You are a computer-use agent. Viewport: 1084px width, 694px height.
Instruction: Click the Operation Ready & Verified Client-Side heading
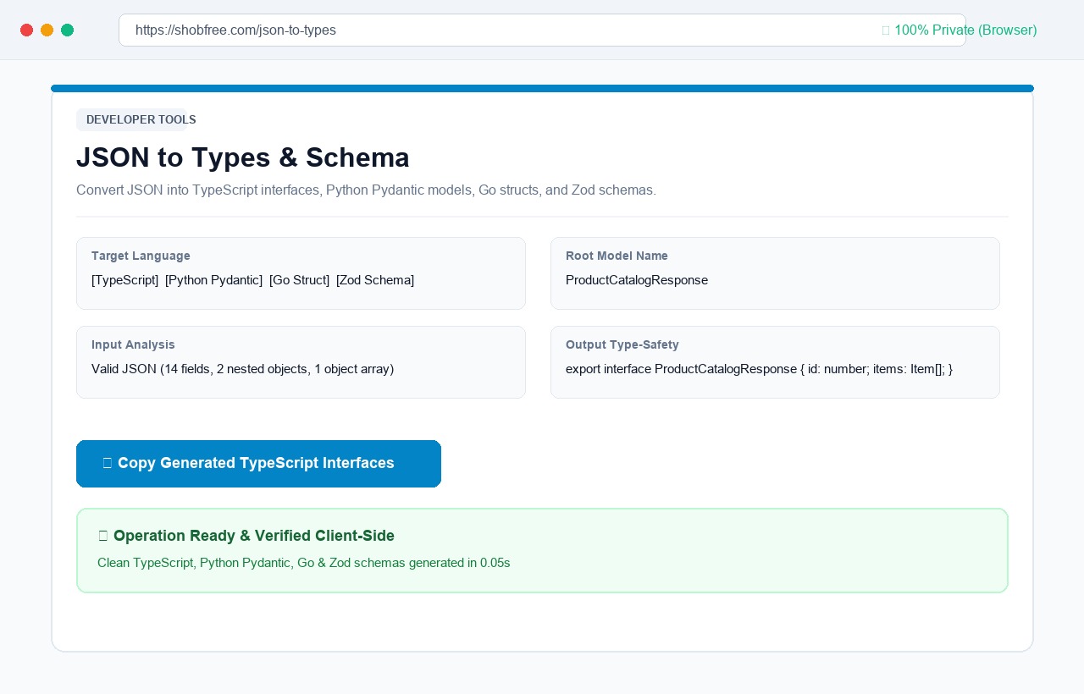point(253,536)
